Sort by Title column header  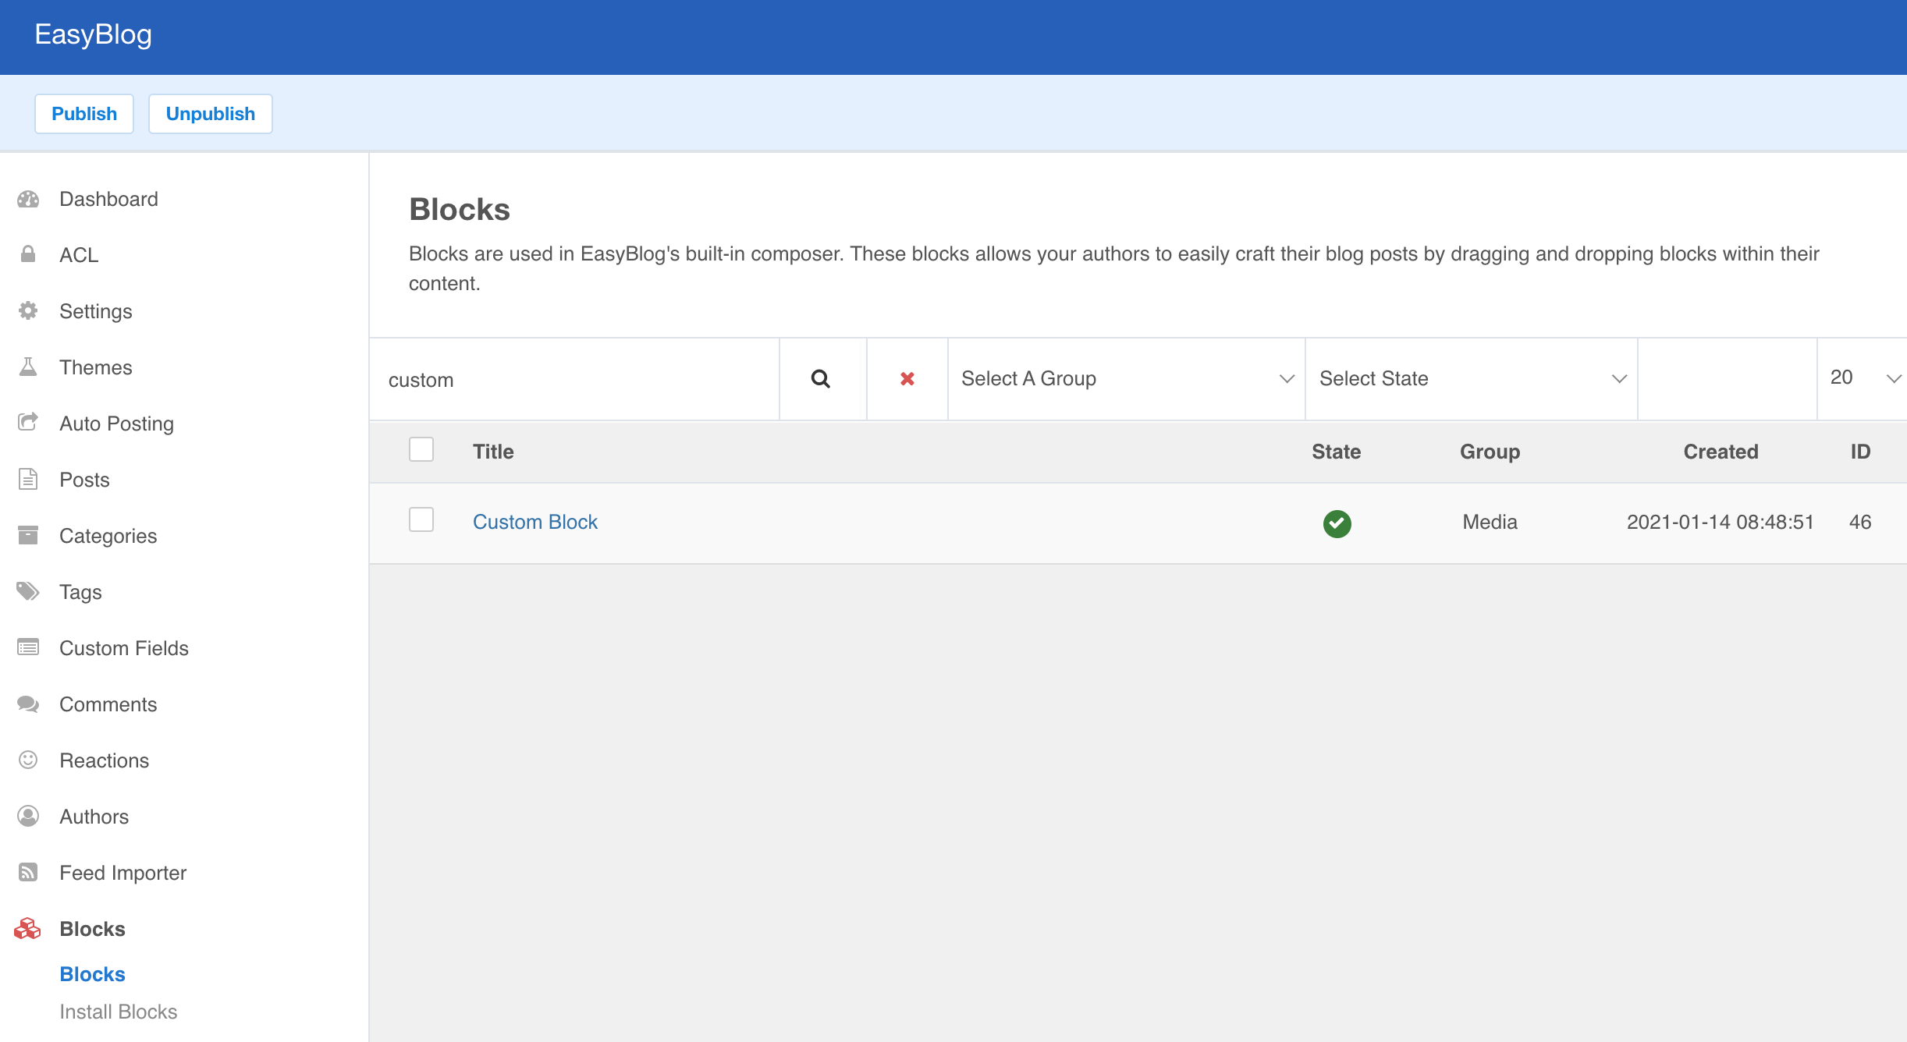tap(493, 452)
